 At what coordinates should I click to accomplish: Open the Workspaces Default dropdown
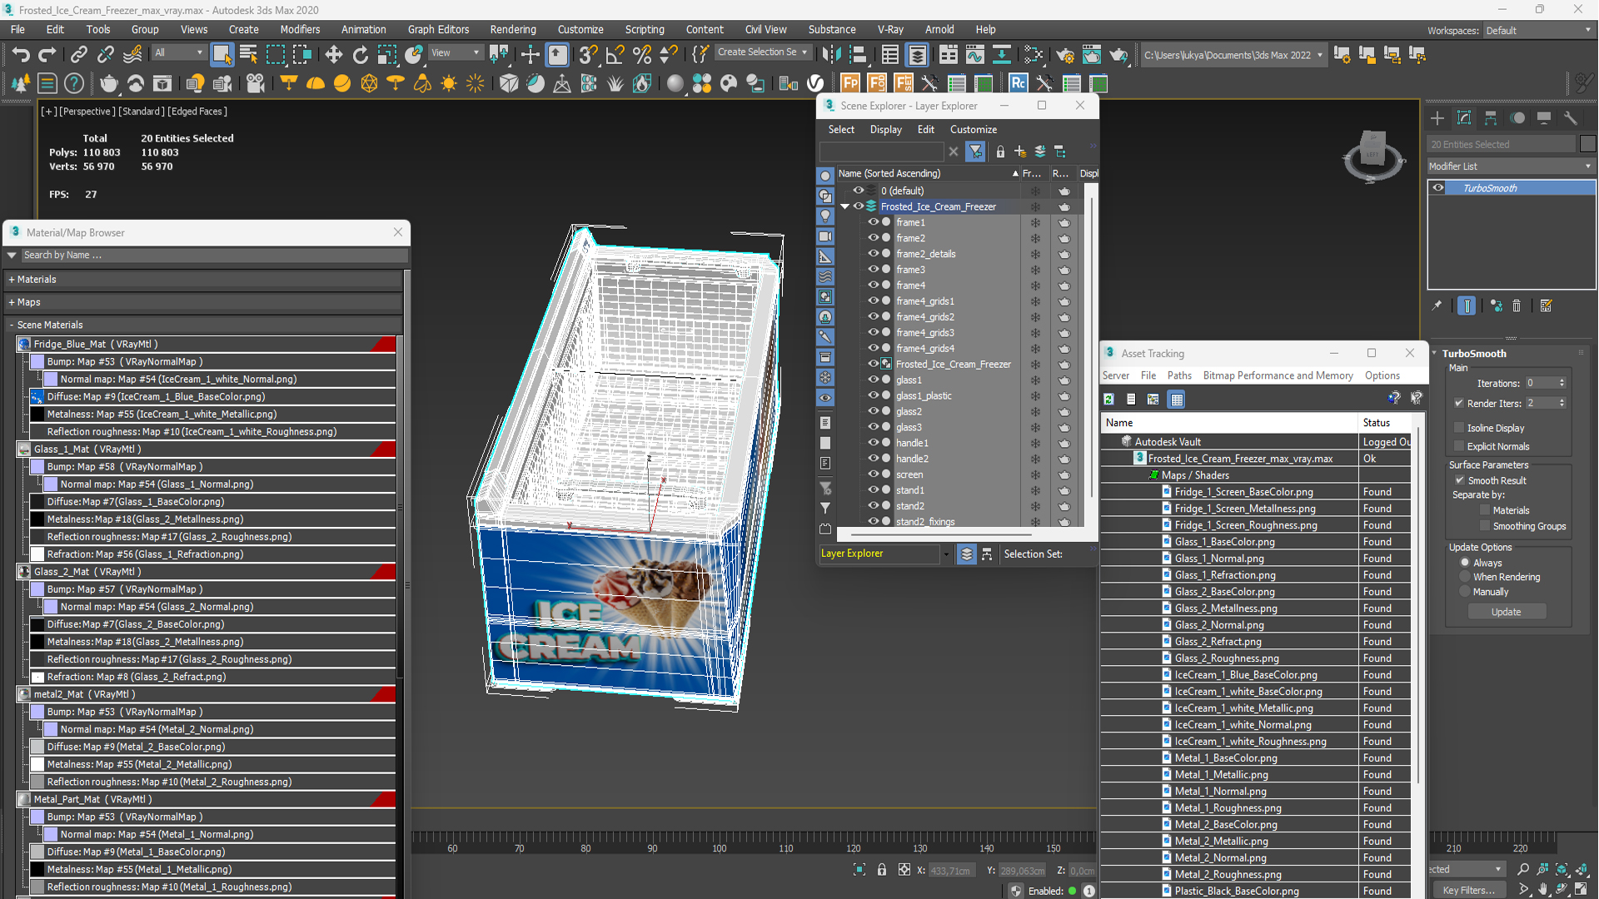tap(1538, 31)
